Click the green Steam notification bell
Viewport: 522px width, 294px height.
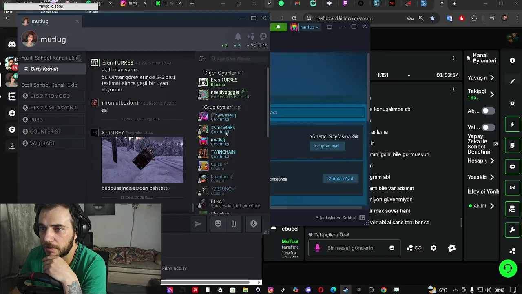coord(279,27)
